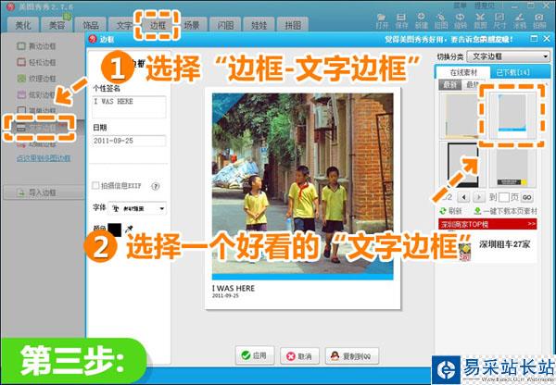Pick a color with the eyedropper icon
The image size is (556, 385).
coord(129,230)
